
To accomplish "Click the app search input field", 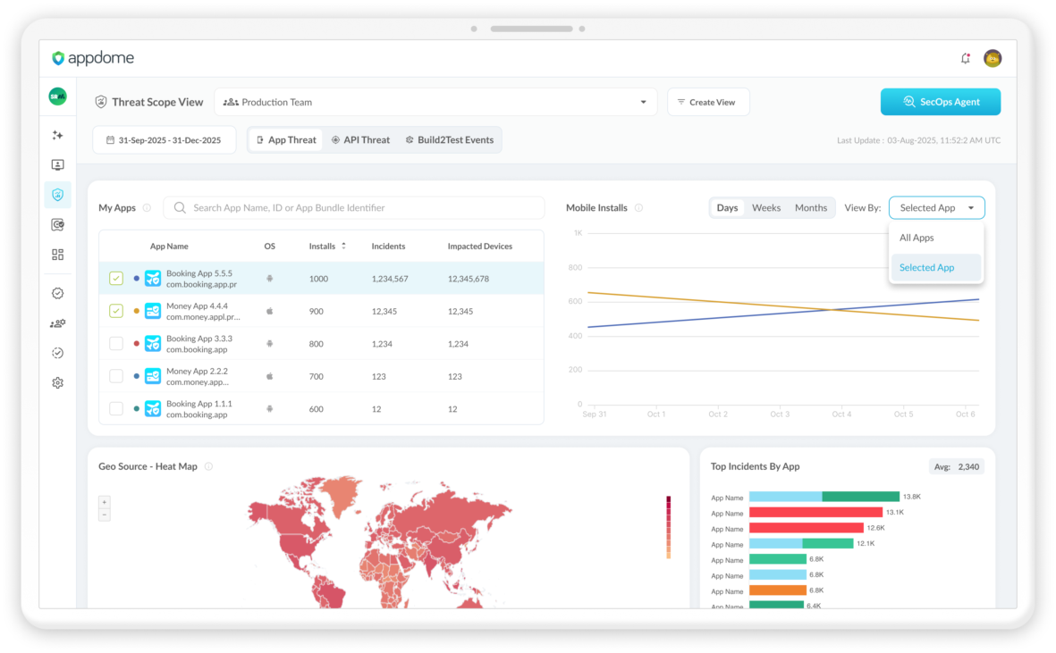I will [x=354, y=208].
